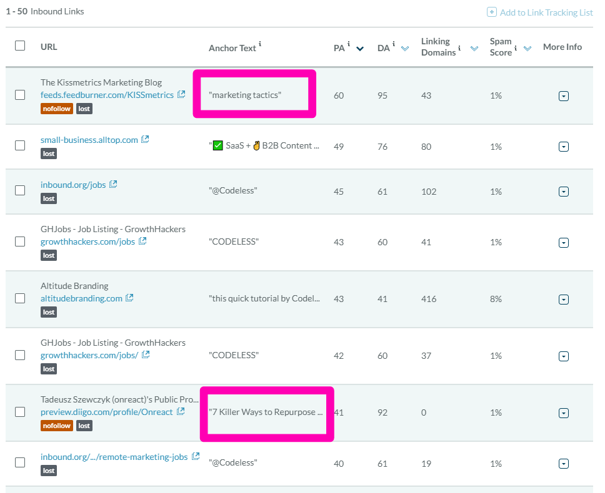This screenshot has width=605, height=493.
Task: Click the "1 - 50 Inbound Links" heading
Action: (45, 11)
